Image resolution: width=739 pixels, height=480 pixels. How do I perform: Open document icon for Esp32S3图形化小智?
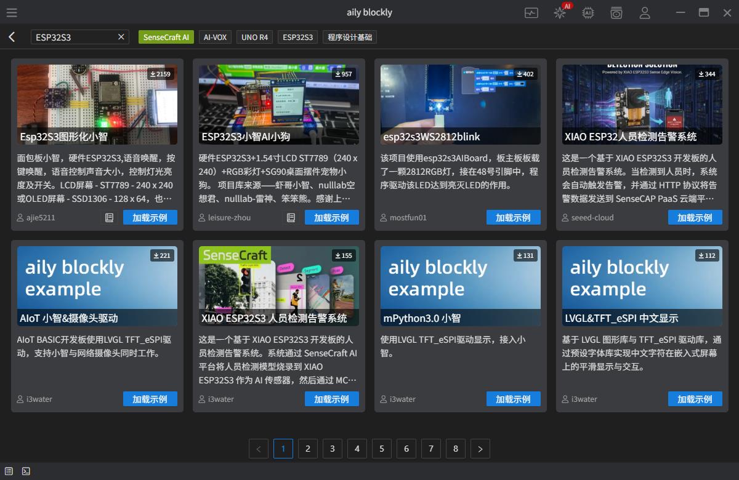coord(109,217)
